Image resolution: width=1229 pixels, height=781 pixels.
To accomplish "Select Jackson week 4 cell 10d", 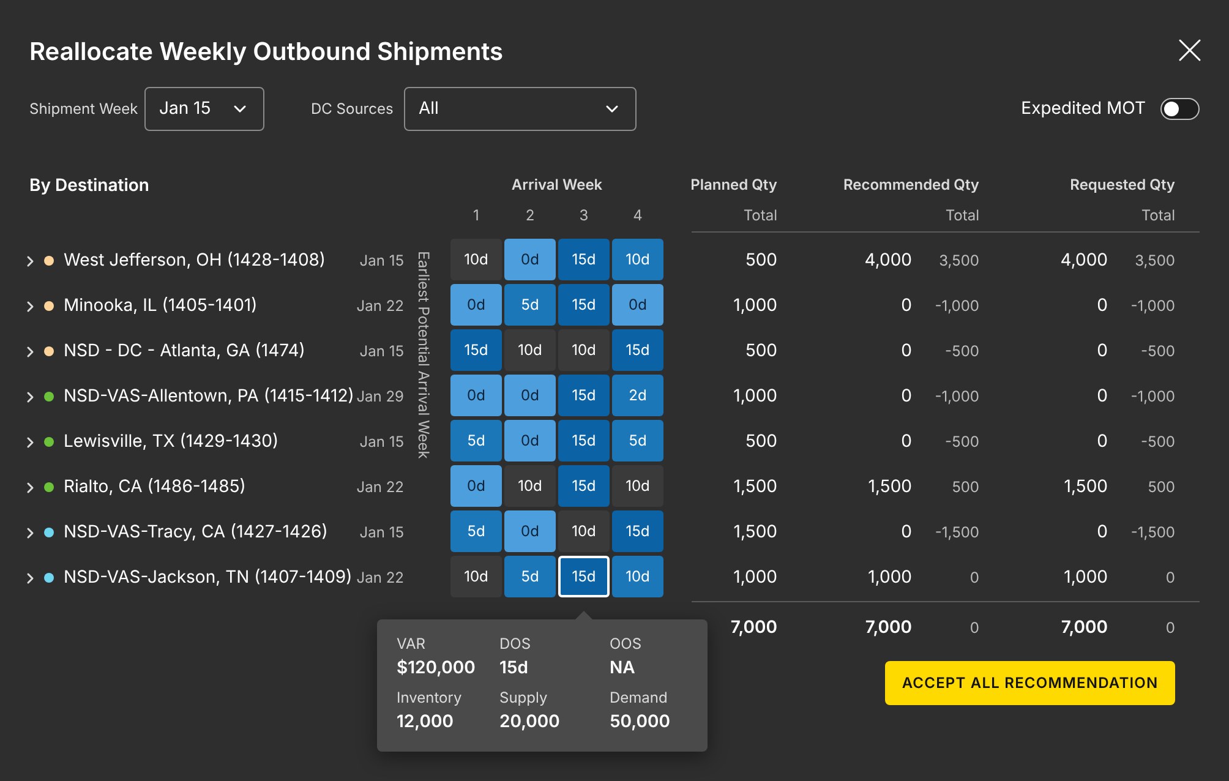I will 638,577.
